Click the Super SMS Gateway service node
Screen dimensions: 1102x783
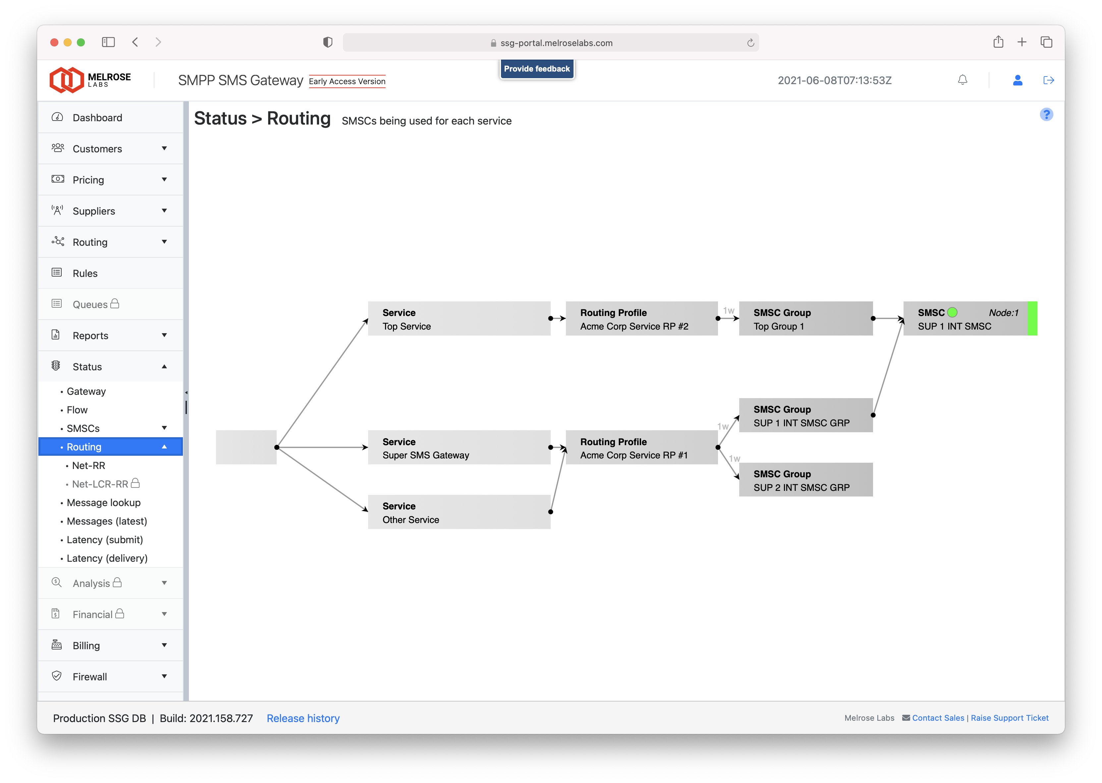tap(459, 448)
